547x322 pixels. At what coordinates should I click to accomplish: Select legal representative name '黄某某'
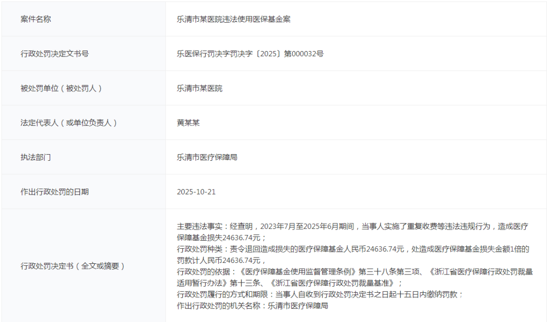pyautogui.click(x=188, y=123)
